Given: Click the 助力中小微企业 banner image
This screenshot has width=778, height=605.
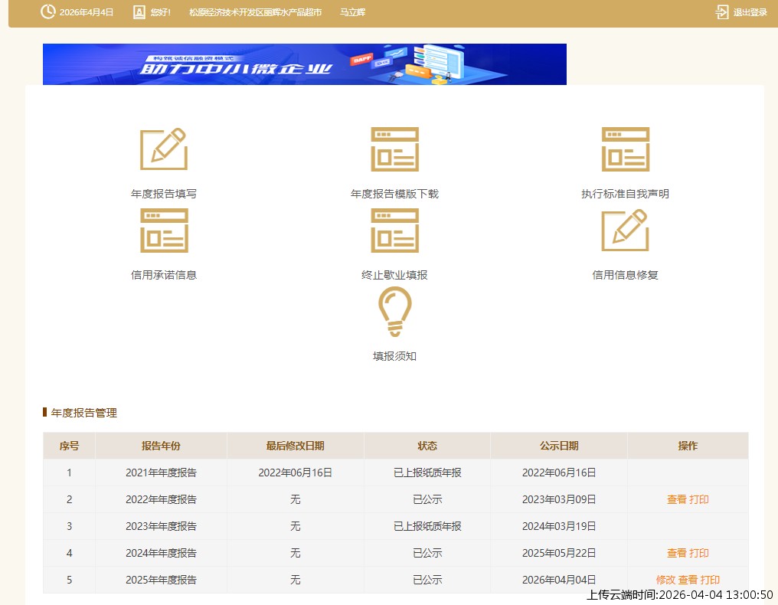Looking at the screenshot, I should [x=304, y=64].
